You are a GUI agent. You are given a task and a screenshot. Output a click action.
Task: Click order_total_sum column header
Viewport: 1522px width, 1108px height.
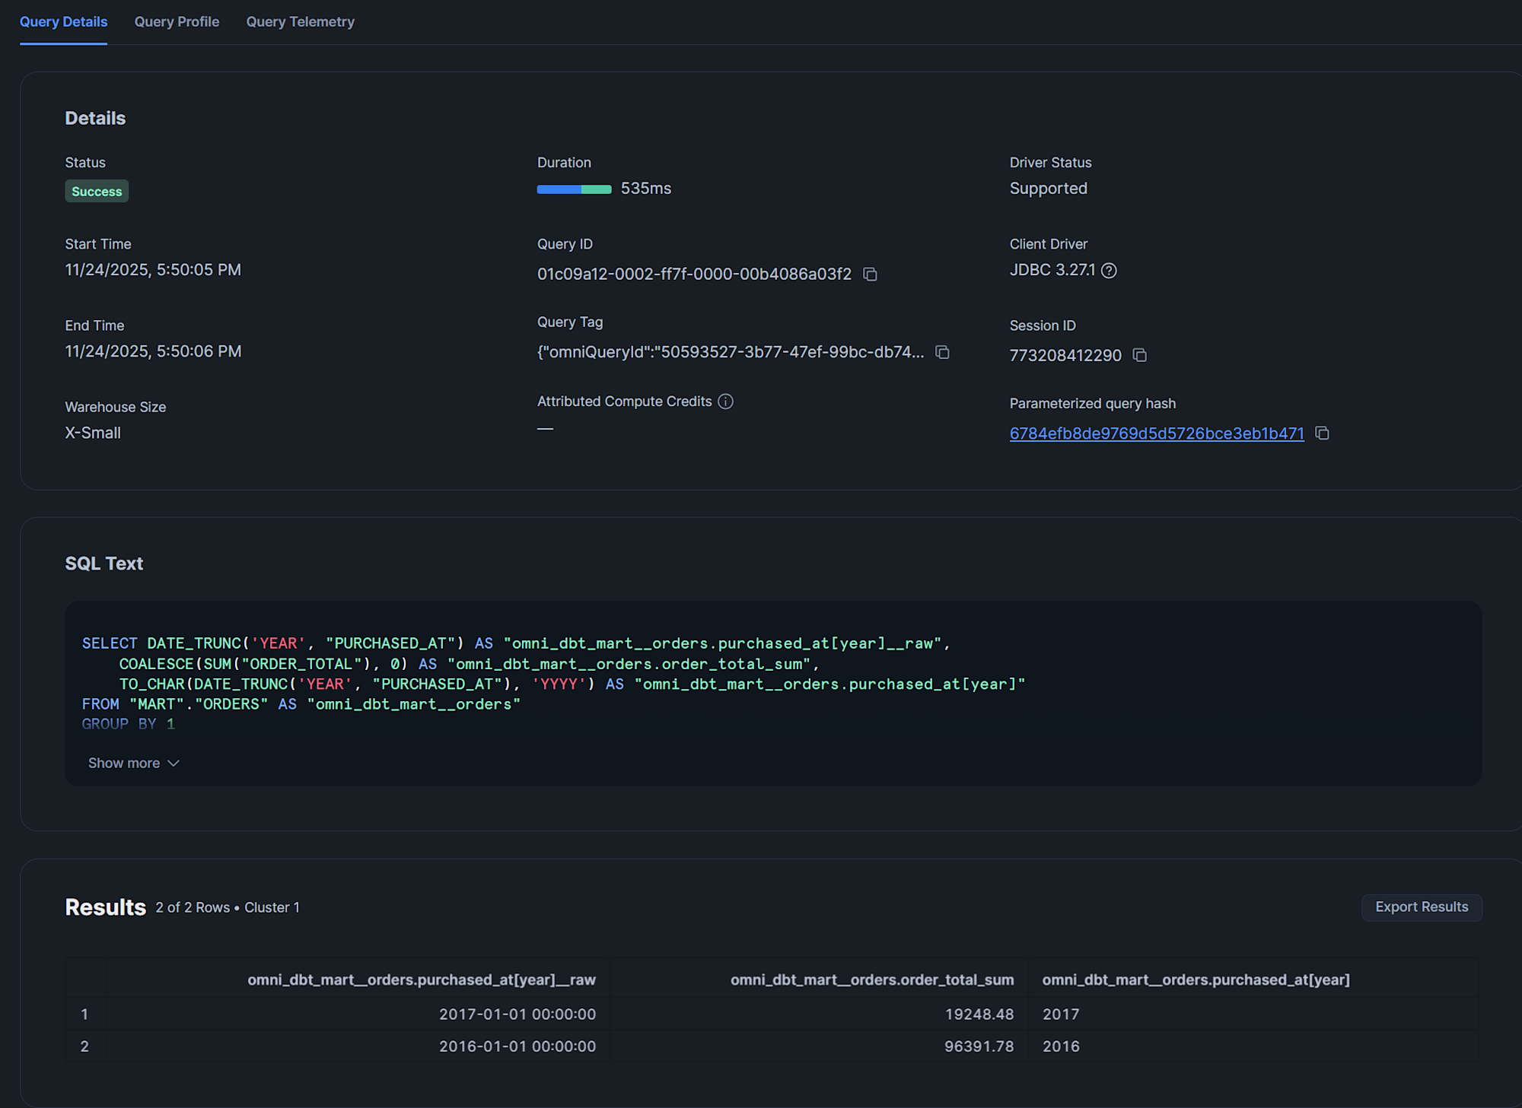pyautogui.click(x=871, y=980)
